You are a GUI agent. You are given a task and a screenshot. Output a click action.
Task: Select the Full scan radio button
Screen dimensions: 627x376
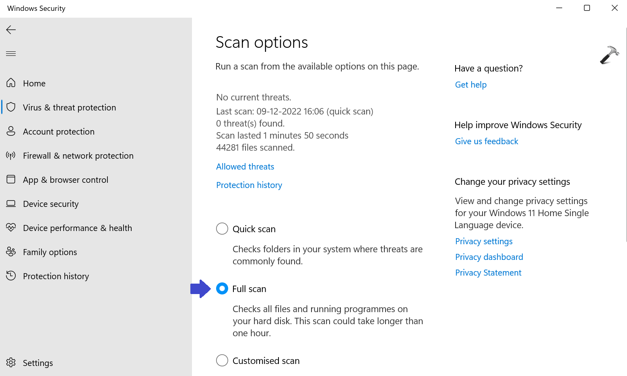point(222,289)
